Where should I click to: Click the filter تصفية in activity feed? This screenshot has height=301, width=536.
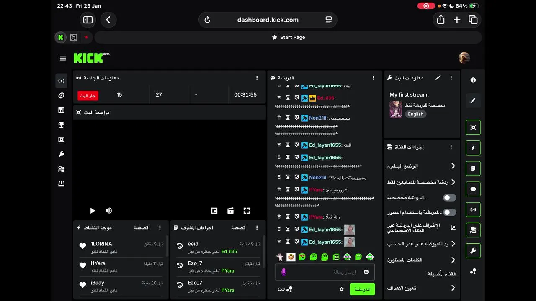141,228
